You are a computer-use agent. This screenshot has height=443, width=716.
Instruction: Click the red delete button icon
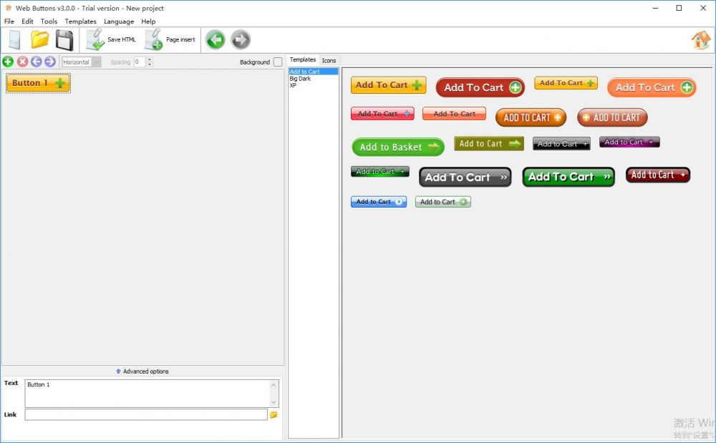22,62
